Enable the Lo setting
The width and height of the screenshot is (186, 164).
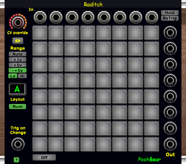click(13, 76)
